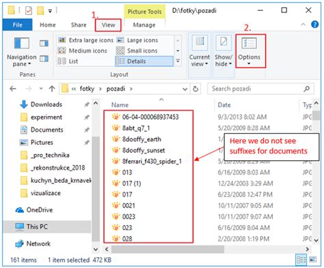This screenshot has width=324, height=268.
Task: Open the Manage tab under Picture Tools
Action: [144, 25]
